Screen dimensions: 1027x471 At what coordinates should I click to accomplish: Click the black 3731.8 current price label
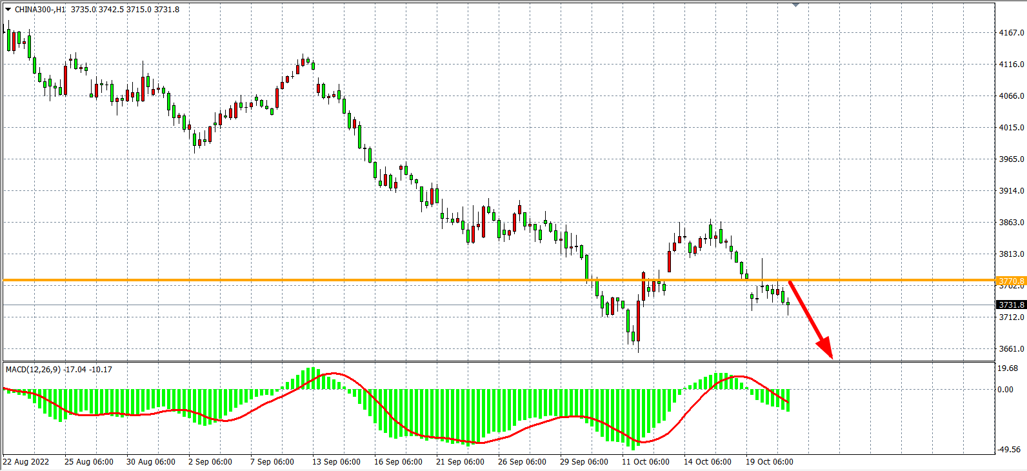[x=1010, y=305]
